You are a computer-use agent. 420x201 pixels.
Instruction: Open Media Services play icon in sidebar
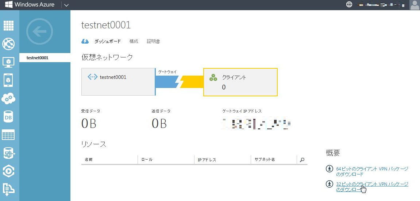[x=8, y=171]
